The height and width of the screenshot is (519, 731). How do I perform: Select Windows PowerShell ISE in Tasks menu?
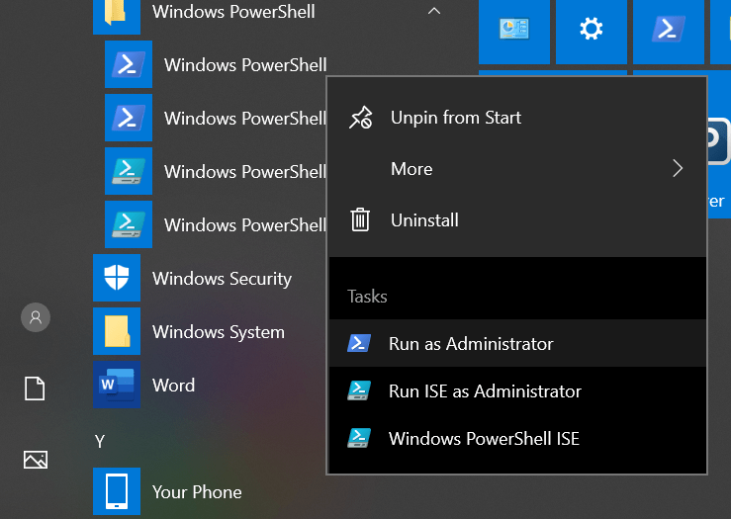(484, 439)
